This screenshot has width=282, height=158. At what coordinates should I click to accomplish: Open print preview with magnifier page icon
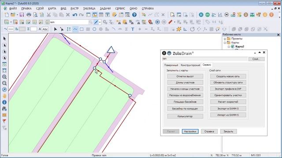pyautogui.click(x=35, y=15)
